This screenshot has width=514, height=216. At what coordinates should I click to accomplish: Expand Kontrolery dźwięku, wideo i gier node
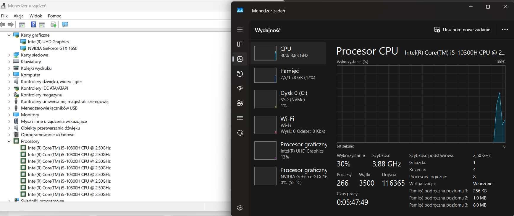9,81
